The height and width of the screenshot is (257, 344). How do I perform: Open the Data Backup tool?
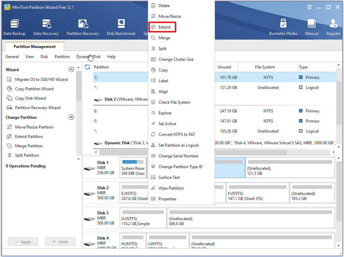point(14,27)
